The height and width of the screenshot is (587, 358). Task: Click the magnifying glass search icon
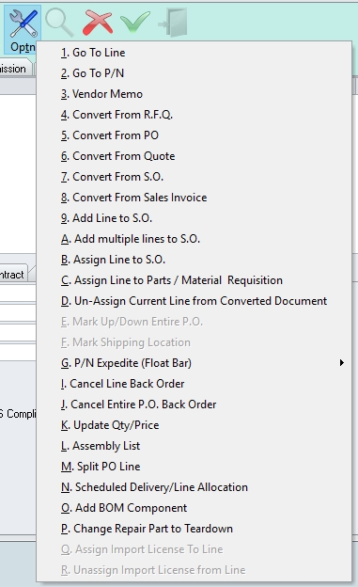(59, 23)
